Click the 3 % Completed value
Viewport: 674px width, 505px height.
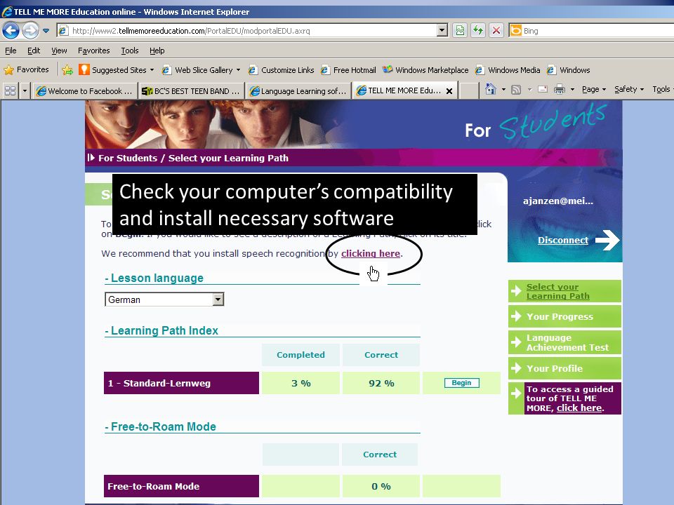click(300, 383)
